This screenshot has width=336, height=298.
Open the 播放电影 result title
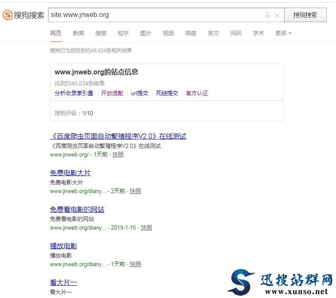(63, 246)
